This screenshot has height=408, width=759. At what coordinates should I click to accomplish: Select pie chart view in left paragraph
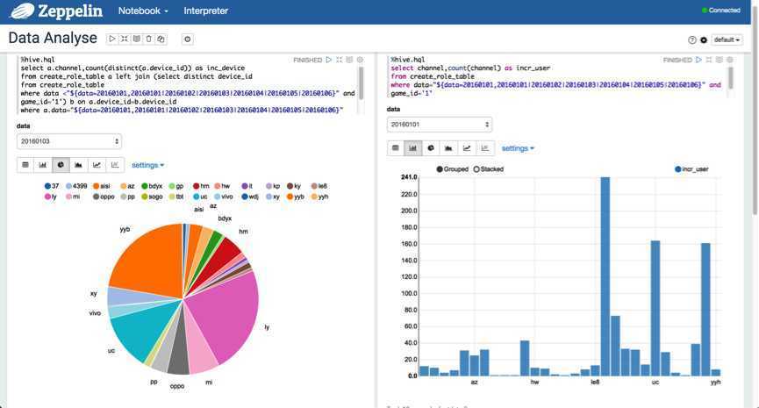pos(61,165)
